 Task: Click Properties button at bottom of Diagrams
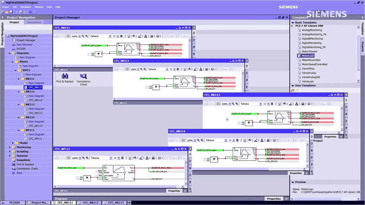tap(274, 199)
